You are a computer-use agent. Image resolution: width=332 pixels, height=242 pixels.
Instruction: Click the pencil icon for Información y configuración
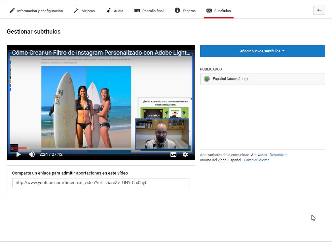[x=12, y=11]
